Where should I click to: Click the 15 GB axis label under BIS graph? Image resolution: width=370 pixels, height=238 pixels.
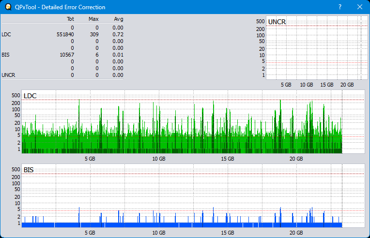228,233
